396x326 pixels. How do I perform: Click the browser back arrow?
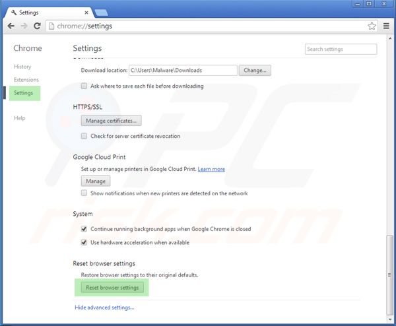[x=11, y=26]
